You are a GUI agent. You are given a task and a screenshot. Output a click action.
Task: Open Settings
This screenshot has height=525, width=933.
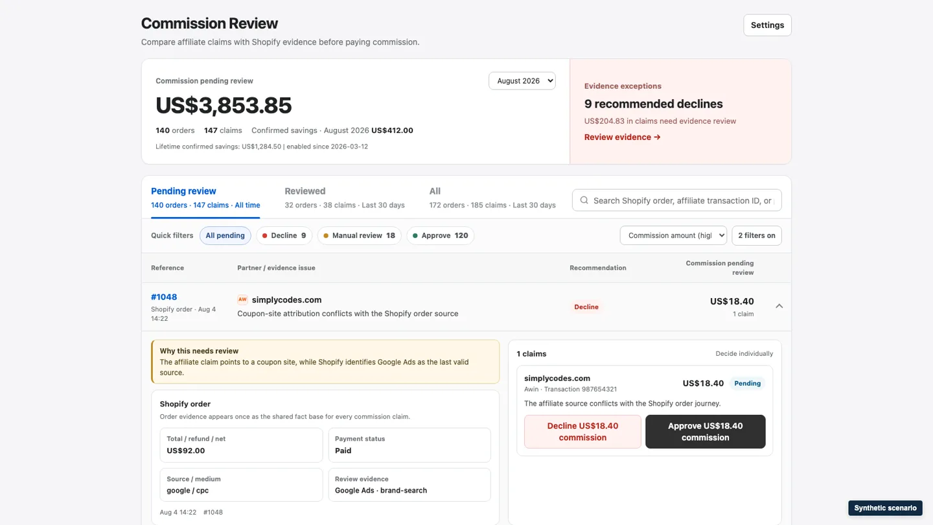(767, 25)
